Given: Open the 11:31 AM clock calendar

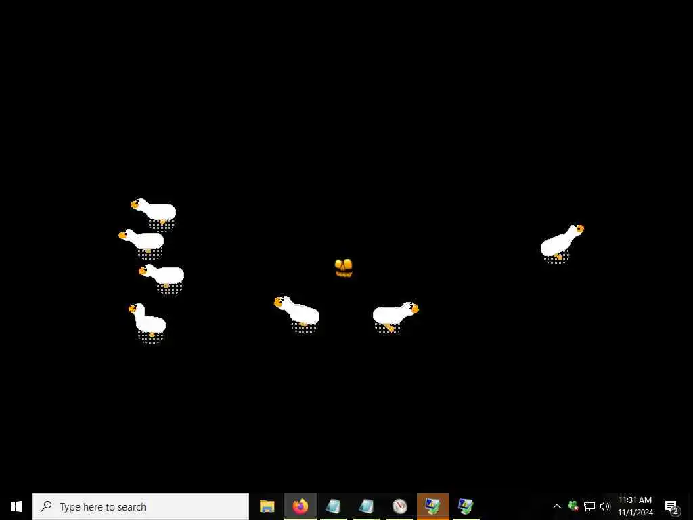Looking at the screenshot, I should tap(635, 506).
